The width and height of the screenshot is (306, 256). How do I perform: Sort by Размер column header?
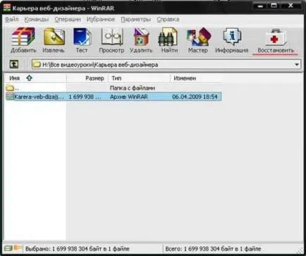click(x=87, y=78)
